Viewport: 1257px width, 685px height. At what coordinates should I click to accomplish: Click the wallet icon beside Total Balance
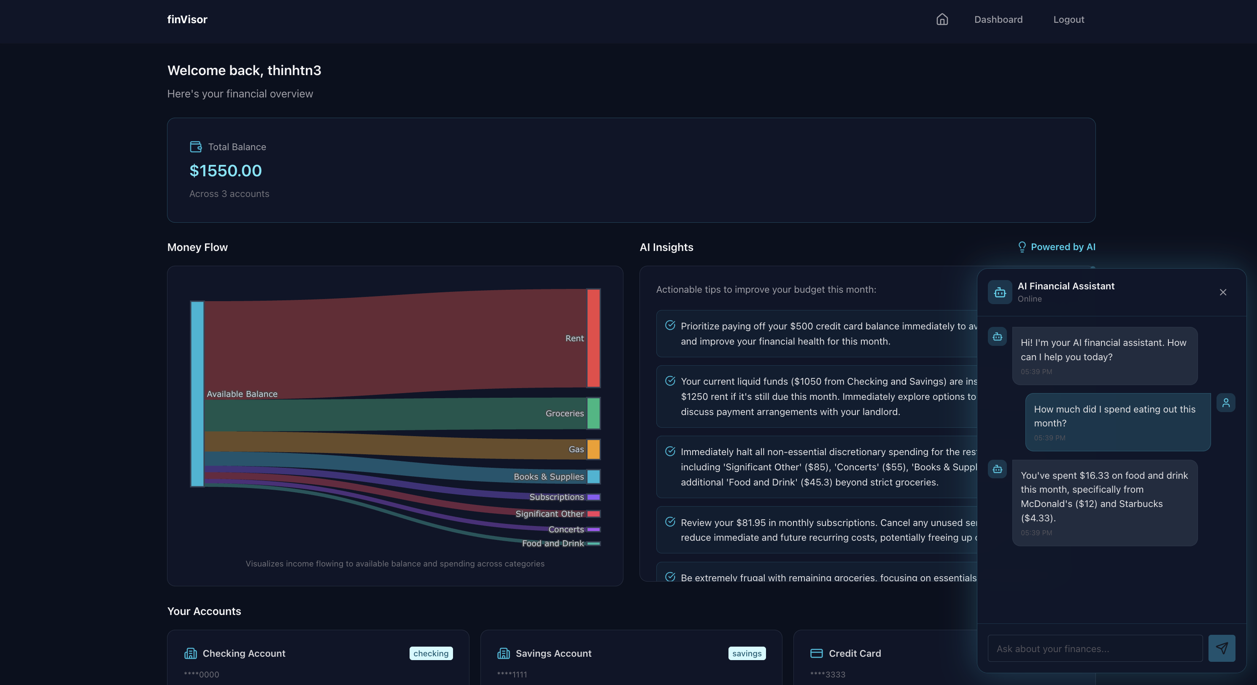tap(196, 146)
